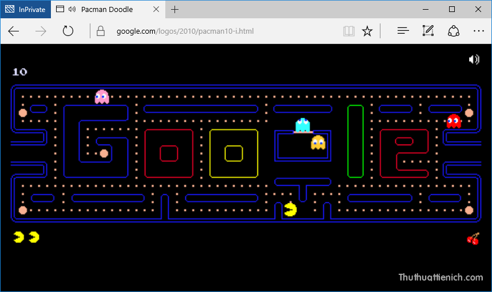Click the yellow letter o block
492x292 pixels.
(x=234, y=154)
